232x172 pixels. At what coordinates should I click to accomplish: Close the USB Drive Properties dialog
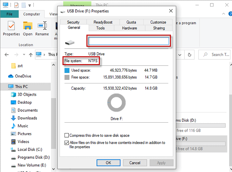coord(171,11)
